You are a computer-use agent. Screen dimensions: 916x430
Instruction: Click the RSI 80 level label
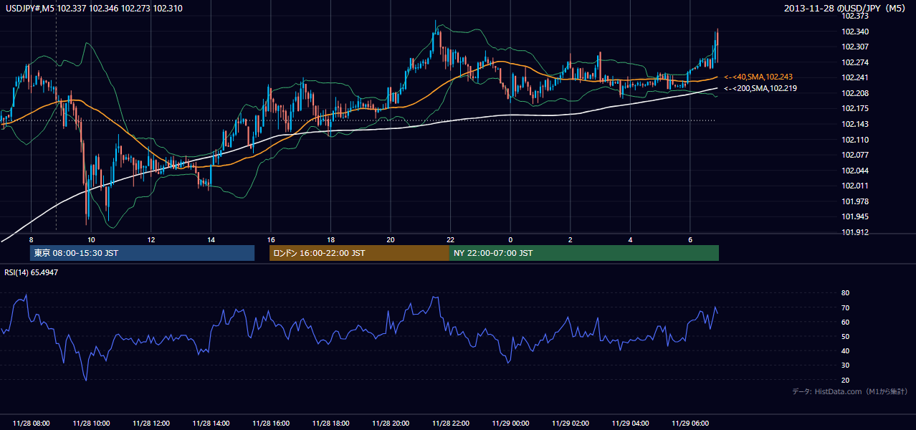(845, 293)
